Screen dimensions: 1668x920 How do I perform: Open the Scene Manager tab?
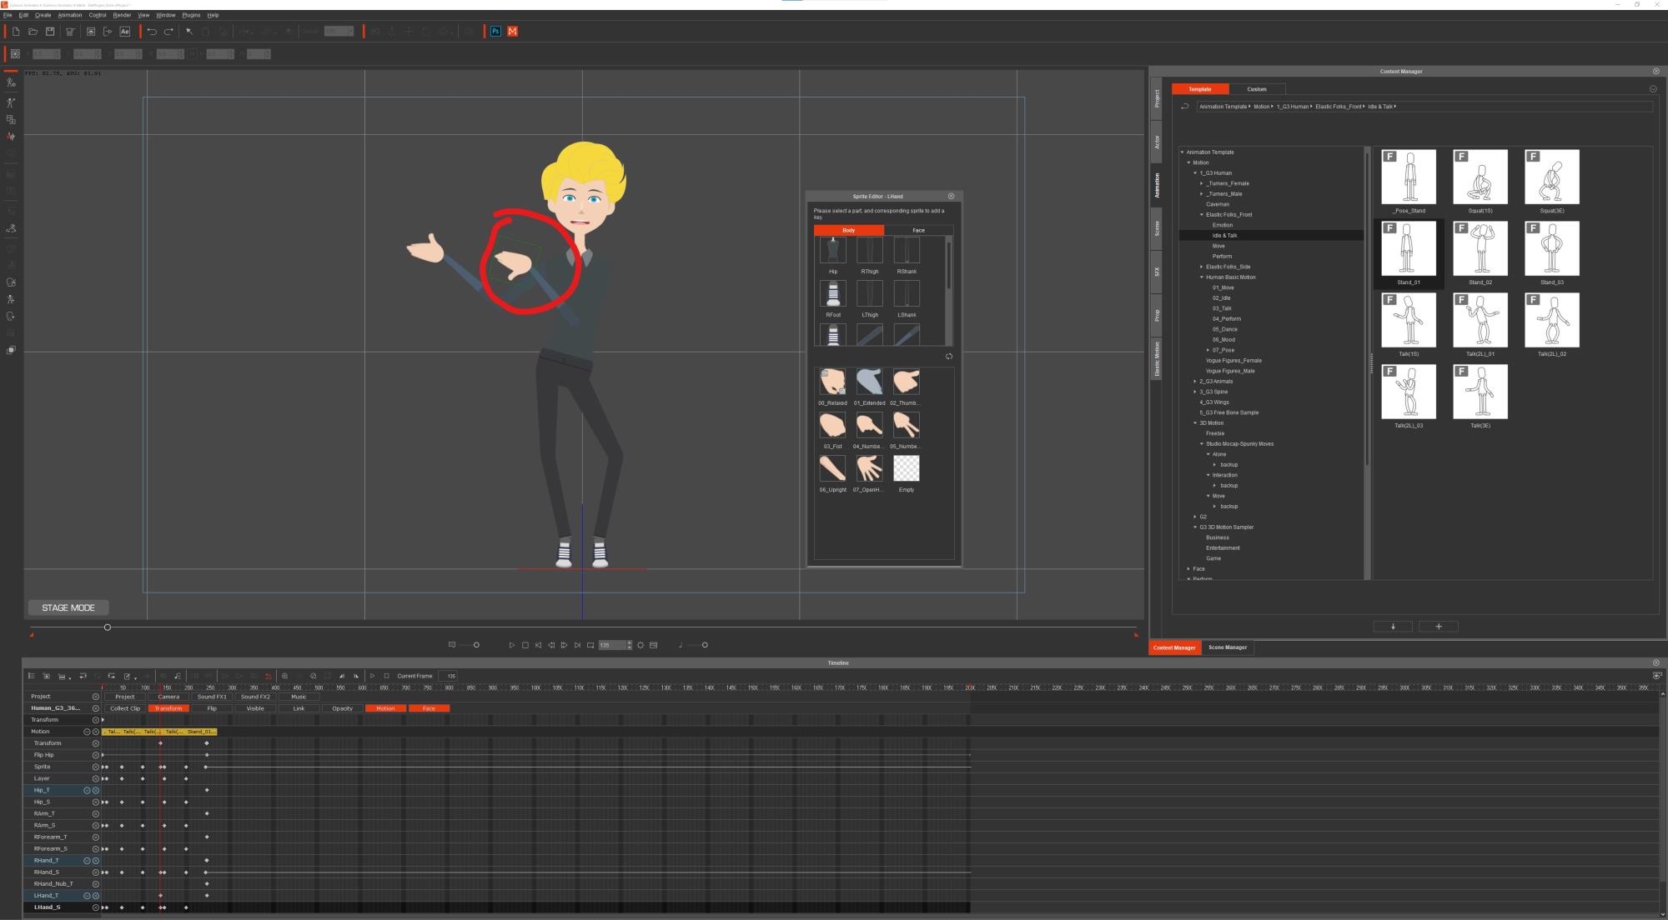pos(1228,647)
